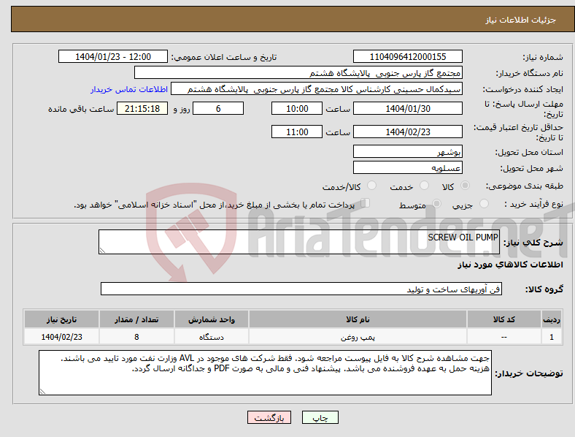Click the اطلاعات کالاهای مورد نیاز section title
Screen dimensions: 575x437
pos(510,265)
